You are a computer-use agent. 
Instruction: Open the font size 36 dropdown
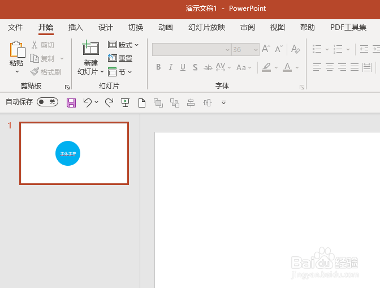[x=256, y=50]
